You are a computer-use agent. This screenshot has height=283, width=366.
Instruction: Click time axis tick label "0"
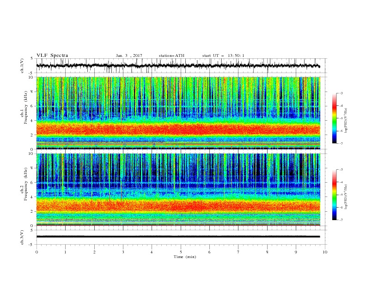click(37, 252)
